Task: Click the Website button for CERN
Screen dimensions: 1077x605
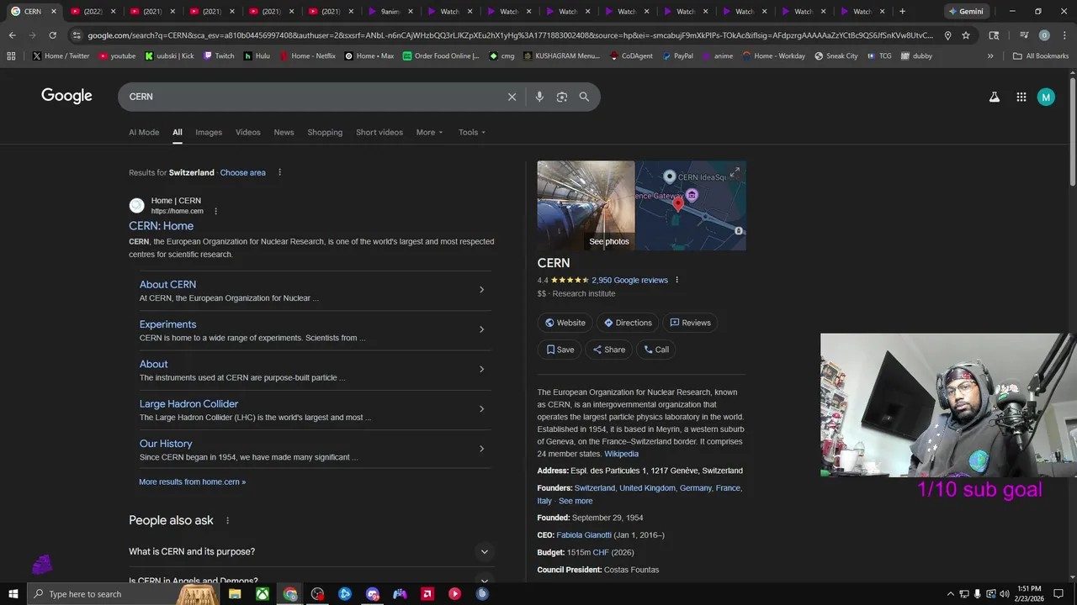Action: click(x=565, y=323)
